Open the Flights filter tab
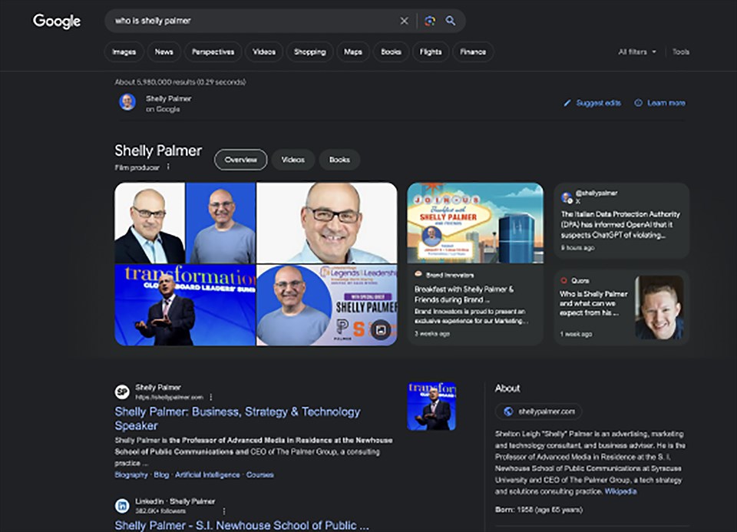 tap(431, 51)
